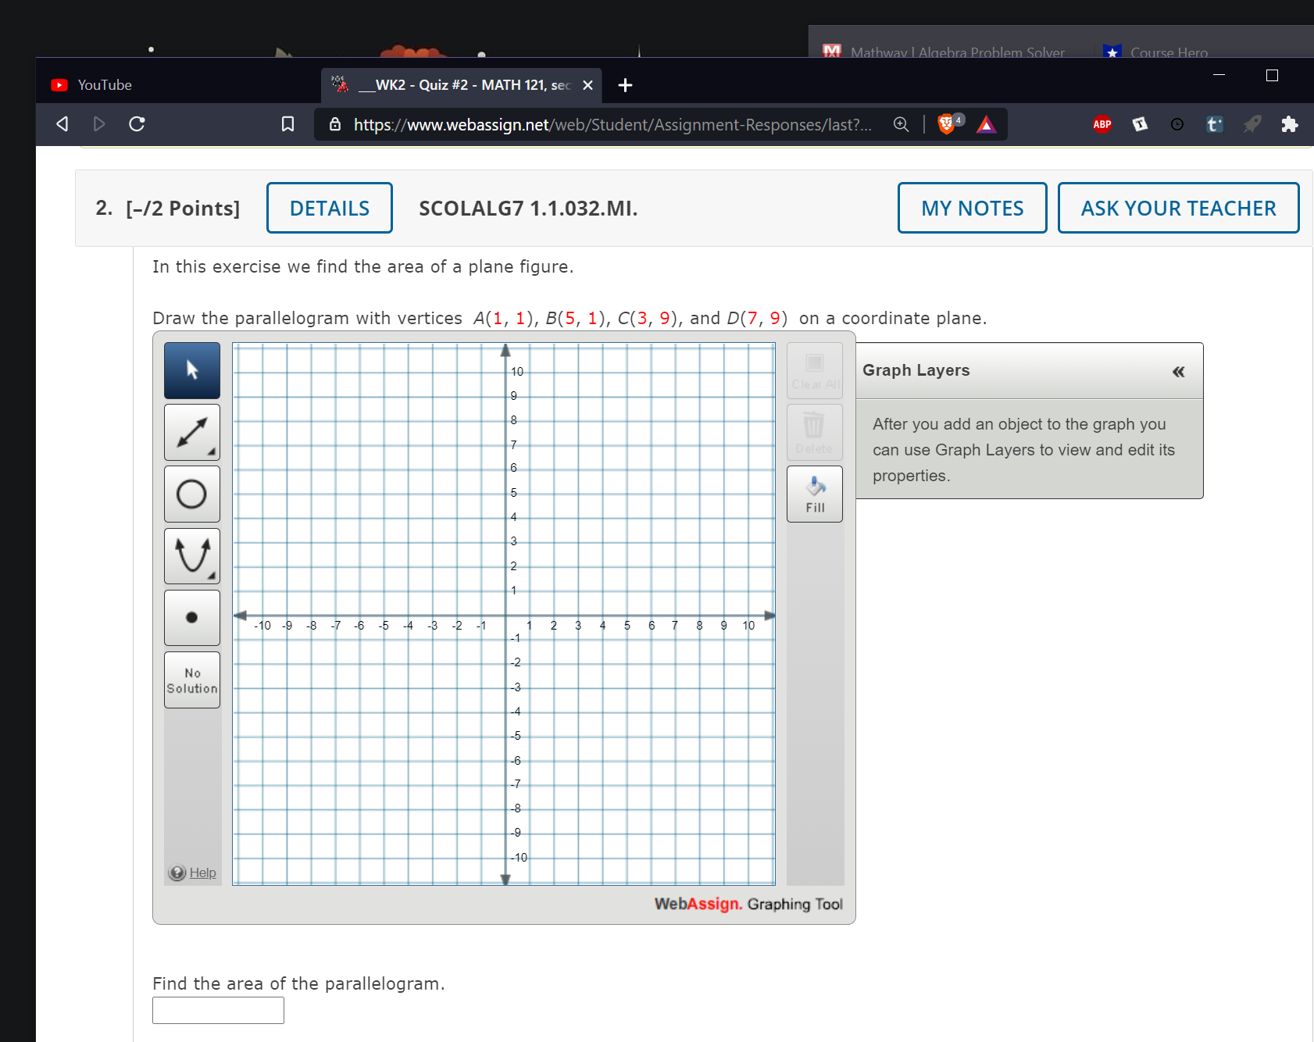This screenshot has width=1314, height=1042.
Task: Go back to the previous page
Action: (62, 123)
